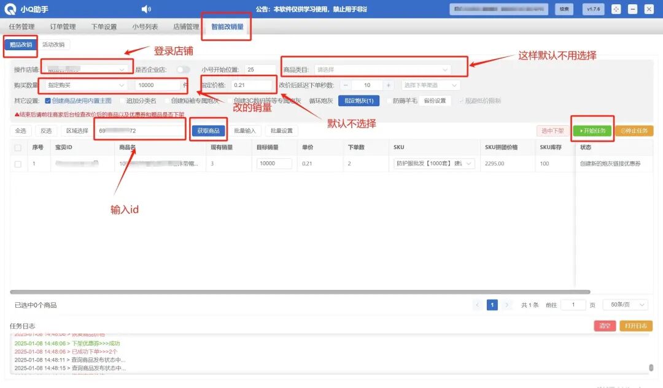Decrease delay seconds with minus button
The image size is (663, 388).
pos(346,85)
